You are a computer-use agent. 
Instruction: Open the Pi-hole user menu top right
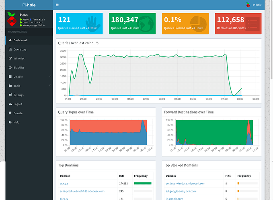(253, 5)
